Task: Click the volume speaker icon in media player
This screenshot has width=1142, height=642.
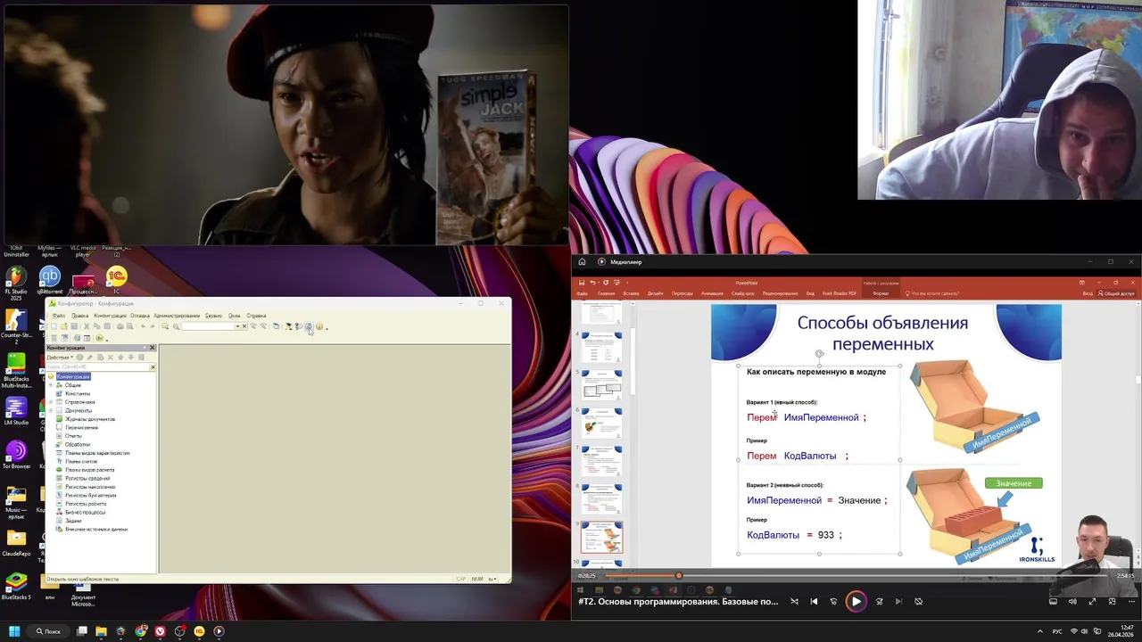Action: tap(1072, 601)
